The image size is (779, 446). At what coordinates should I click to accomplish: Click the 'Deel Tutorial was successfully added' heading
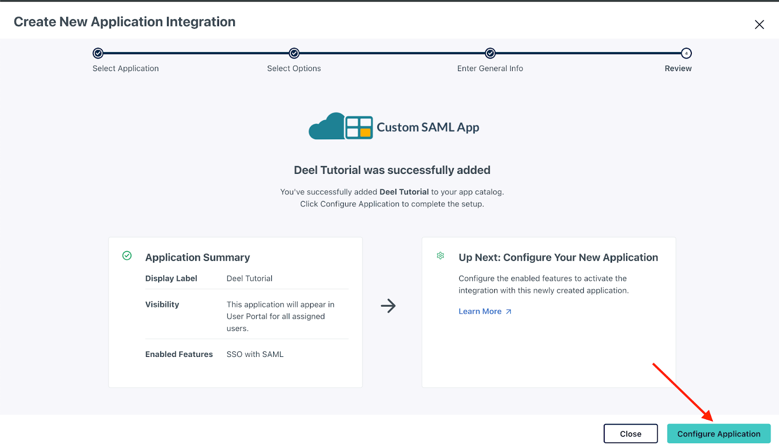click(392, 170)
